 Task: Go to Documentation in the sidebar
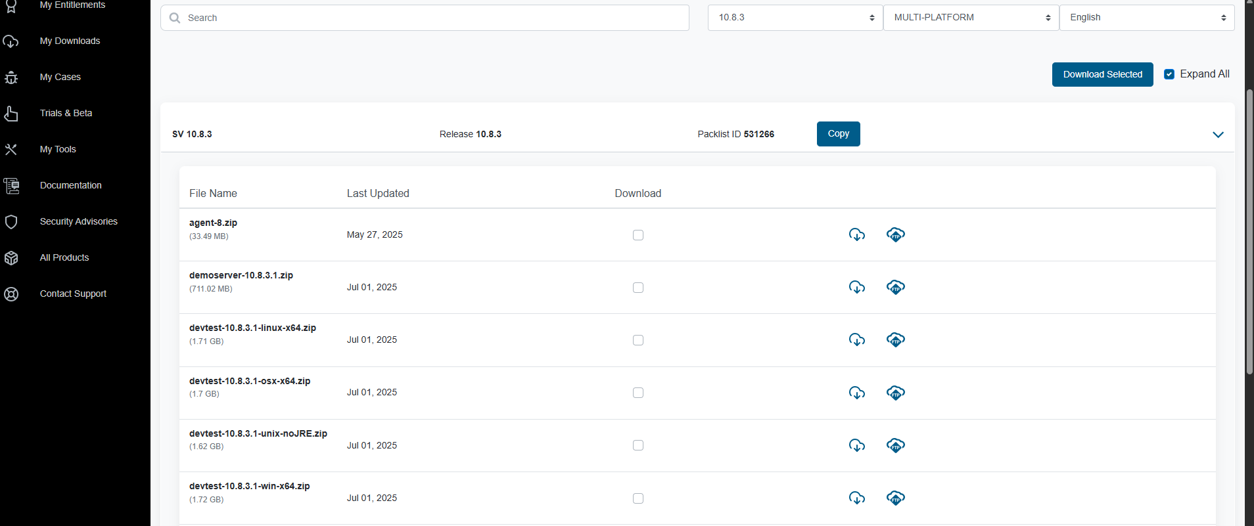[x=70, y=185]
